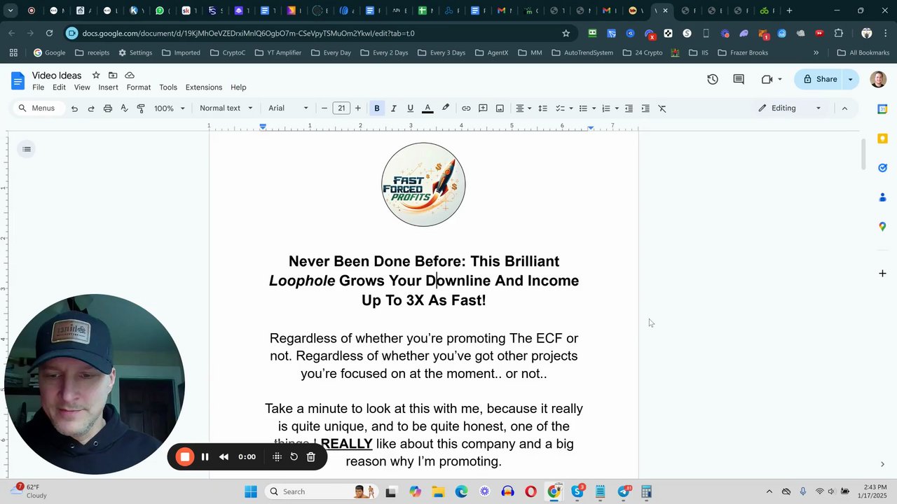Open the Edit menu

[x=59, y=87]
